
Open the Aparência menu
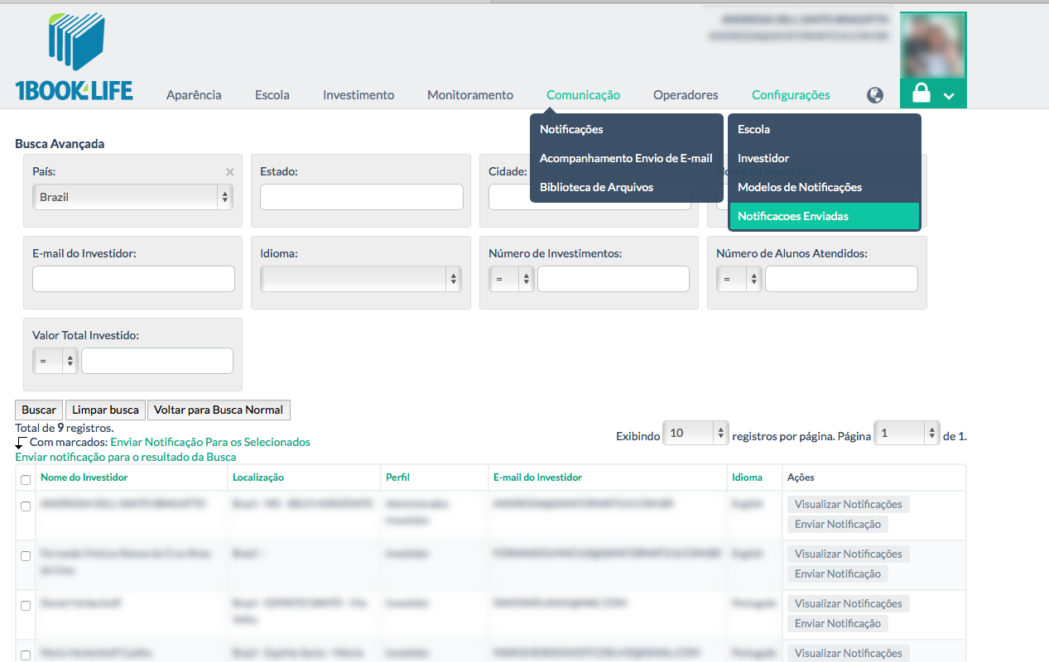[194, 95]
